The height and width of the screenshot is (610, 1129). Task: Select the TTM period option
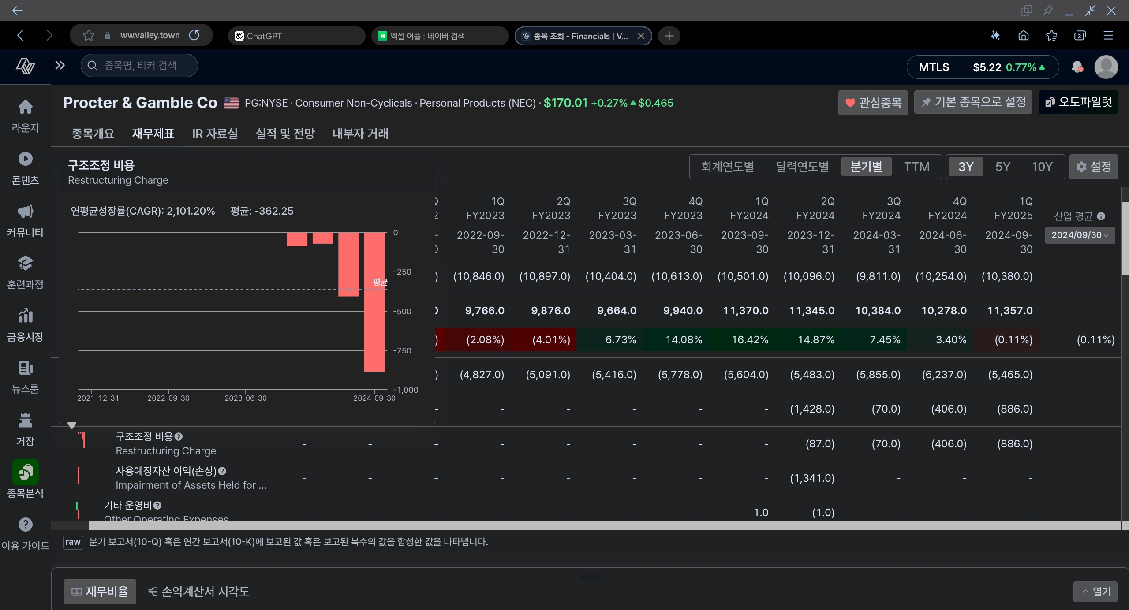[x=917, y=167]
